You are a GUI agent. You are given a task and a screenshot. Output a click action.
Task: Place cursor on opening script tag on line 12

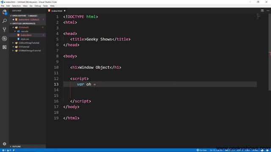click(x=79, y=79)
